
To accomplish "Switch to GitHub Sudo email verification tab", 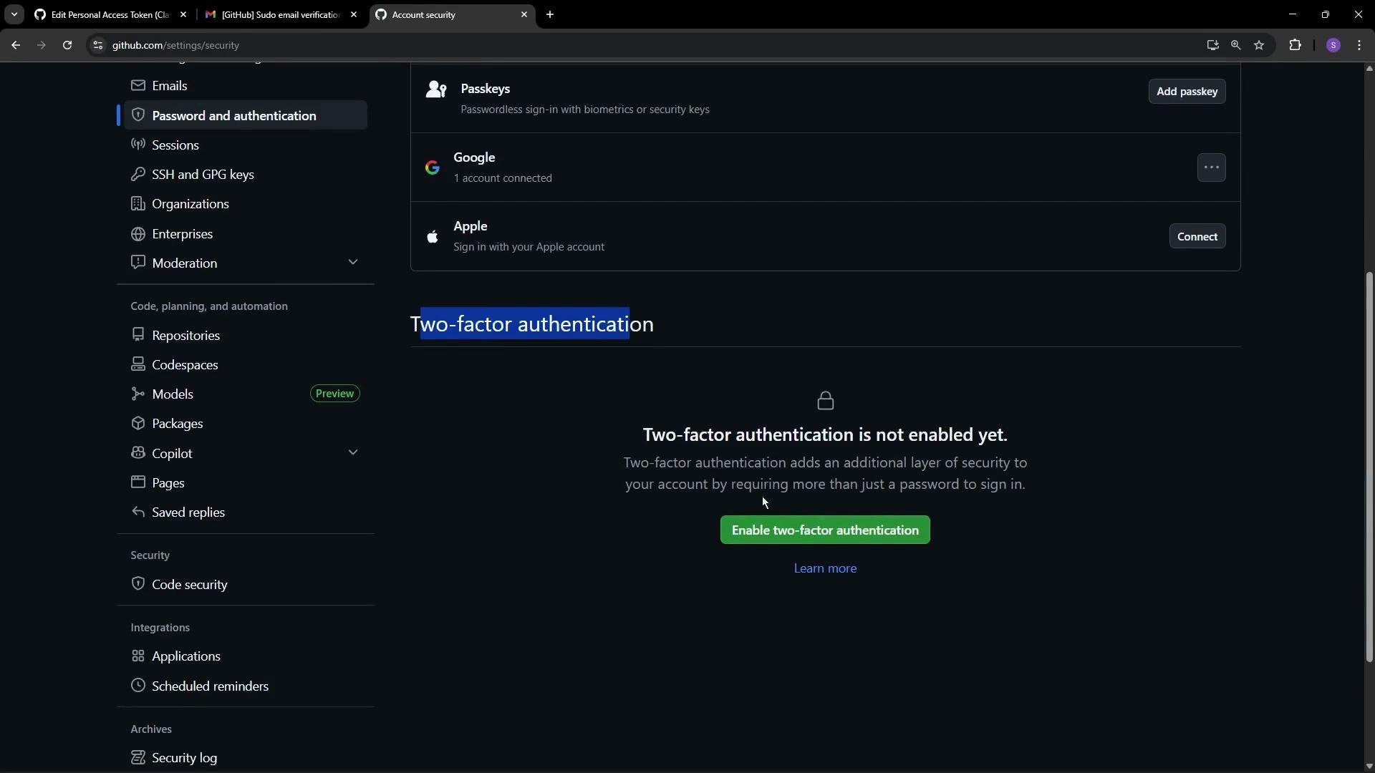I will pos(281,14).
